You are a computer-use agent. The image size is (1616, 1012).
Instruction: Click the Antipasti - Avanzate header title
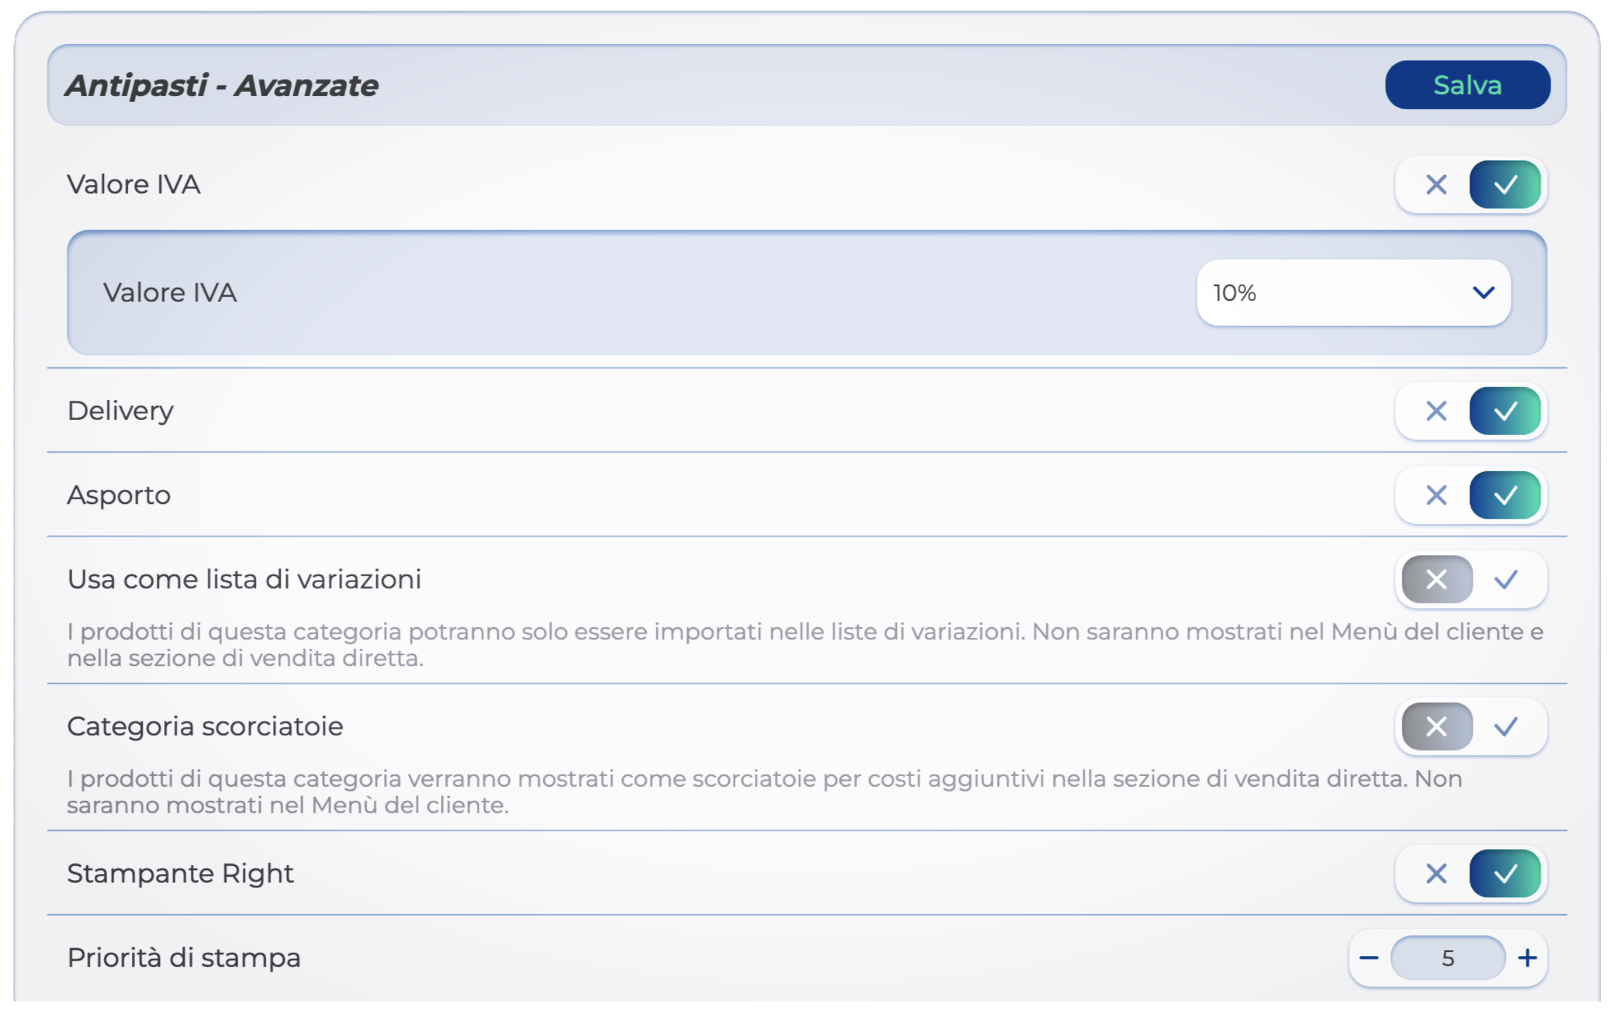pyautogui.click(x=221, y=85)
